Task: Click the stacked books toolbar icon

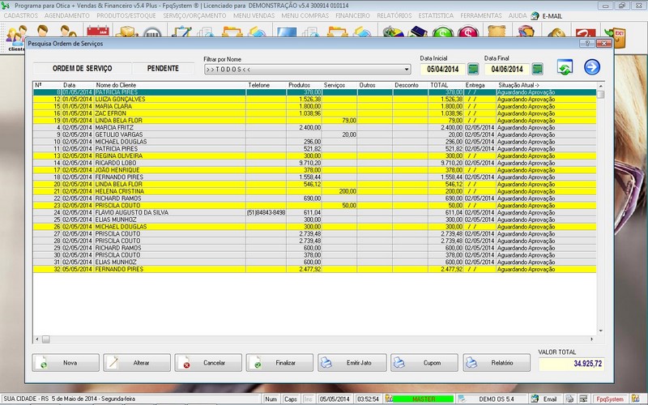Action: [418, 32]
